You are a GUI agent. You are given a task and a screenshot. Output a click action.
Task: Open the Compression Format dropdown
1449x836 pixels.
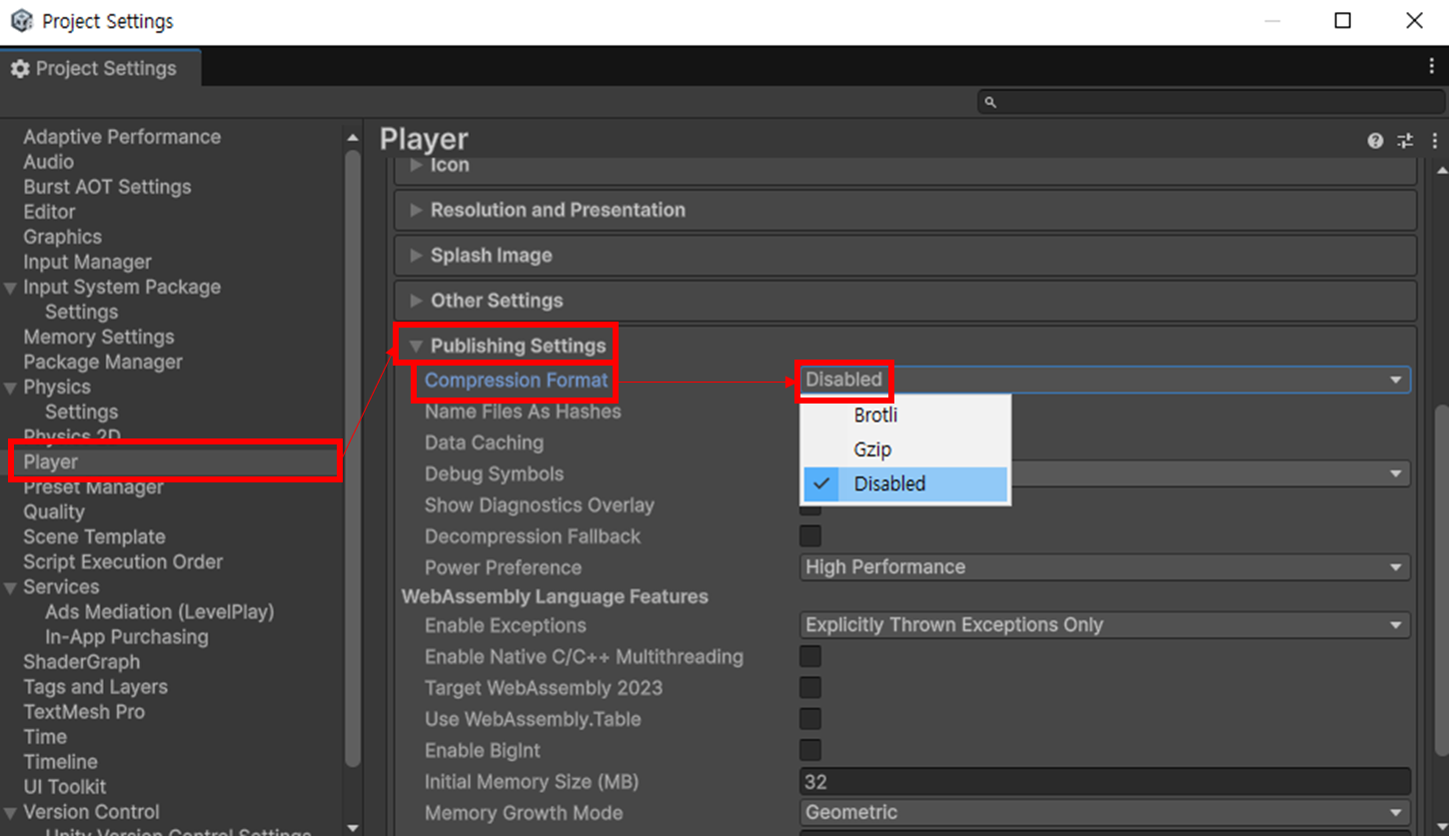(1105, 380)
